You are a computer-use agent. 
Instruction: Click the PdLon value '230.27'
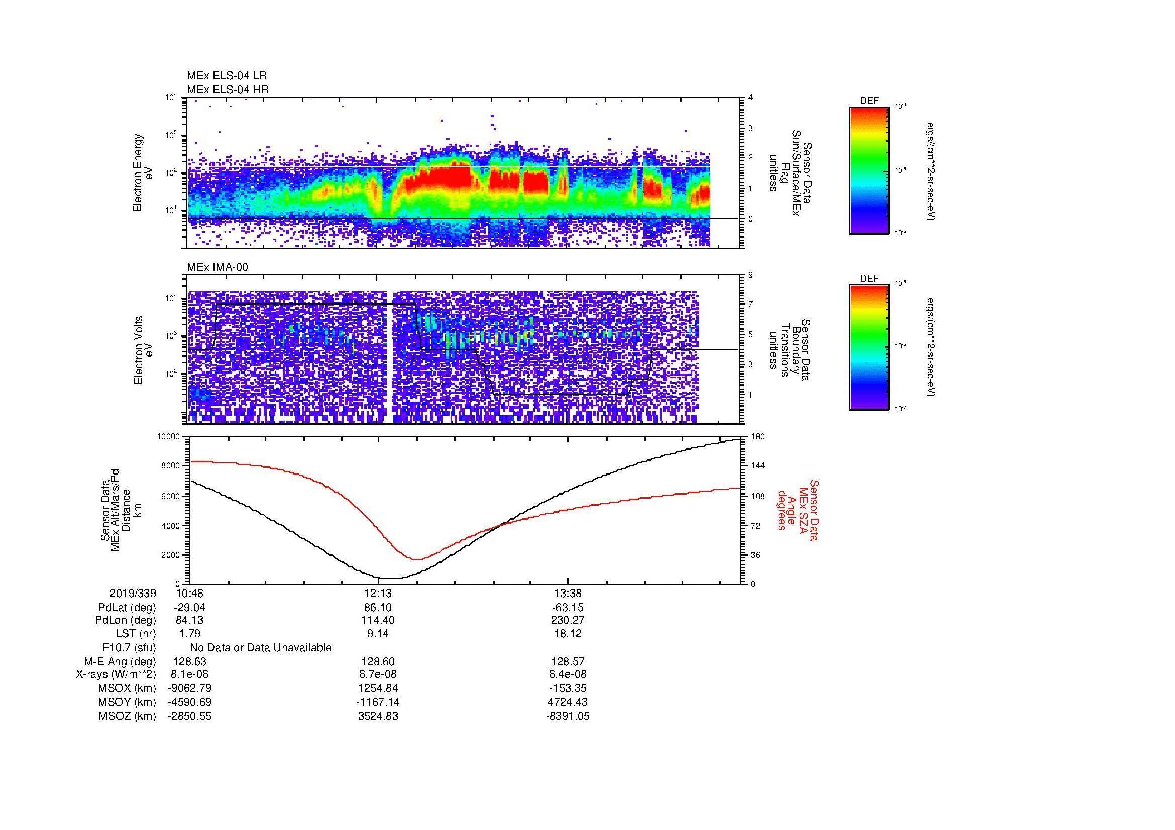(x=568, y=620)
